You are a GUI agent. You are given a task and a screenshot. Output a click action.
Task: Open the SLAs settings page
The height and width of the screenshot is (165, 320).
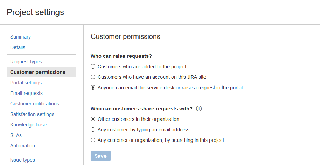(16, 135)
